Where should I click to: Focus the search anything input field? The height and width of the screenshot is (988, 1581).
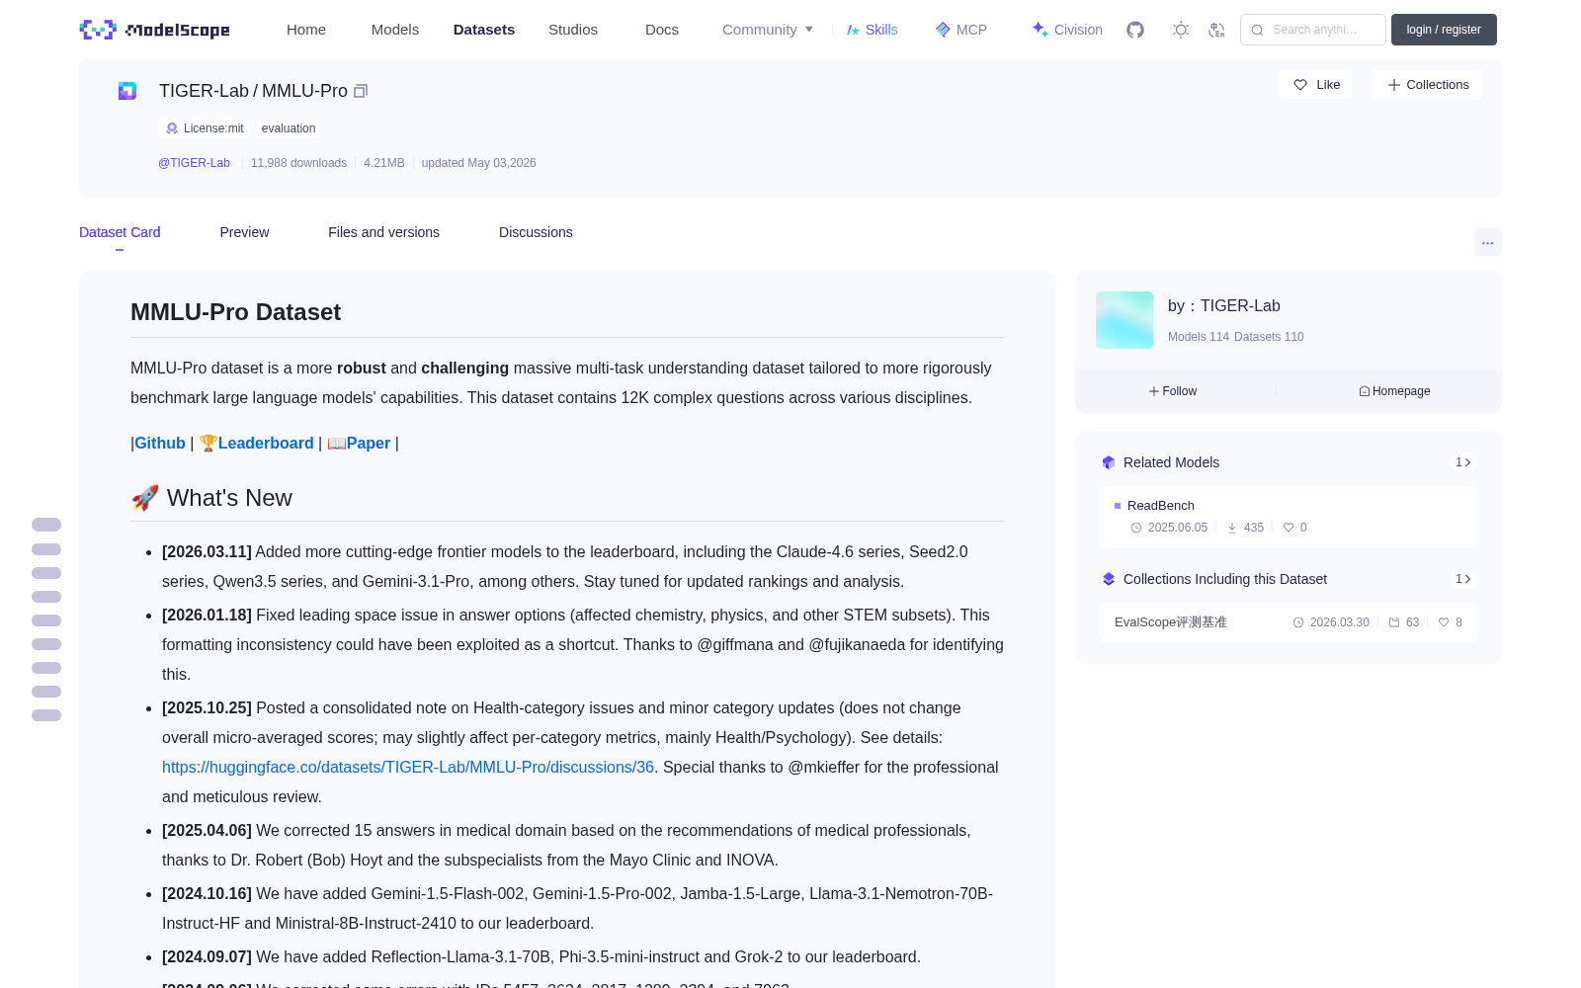[1313, 30]
